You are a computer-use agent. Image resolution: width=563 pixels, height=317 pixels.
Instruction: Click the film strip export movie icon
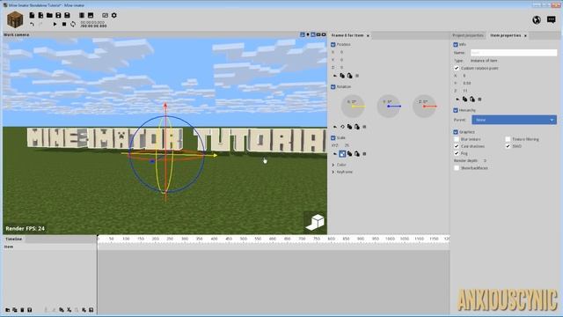pos(82,15)
